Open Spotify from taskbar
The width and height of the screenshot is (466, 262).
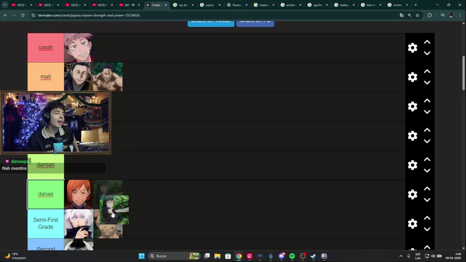[x=292, y=256]
